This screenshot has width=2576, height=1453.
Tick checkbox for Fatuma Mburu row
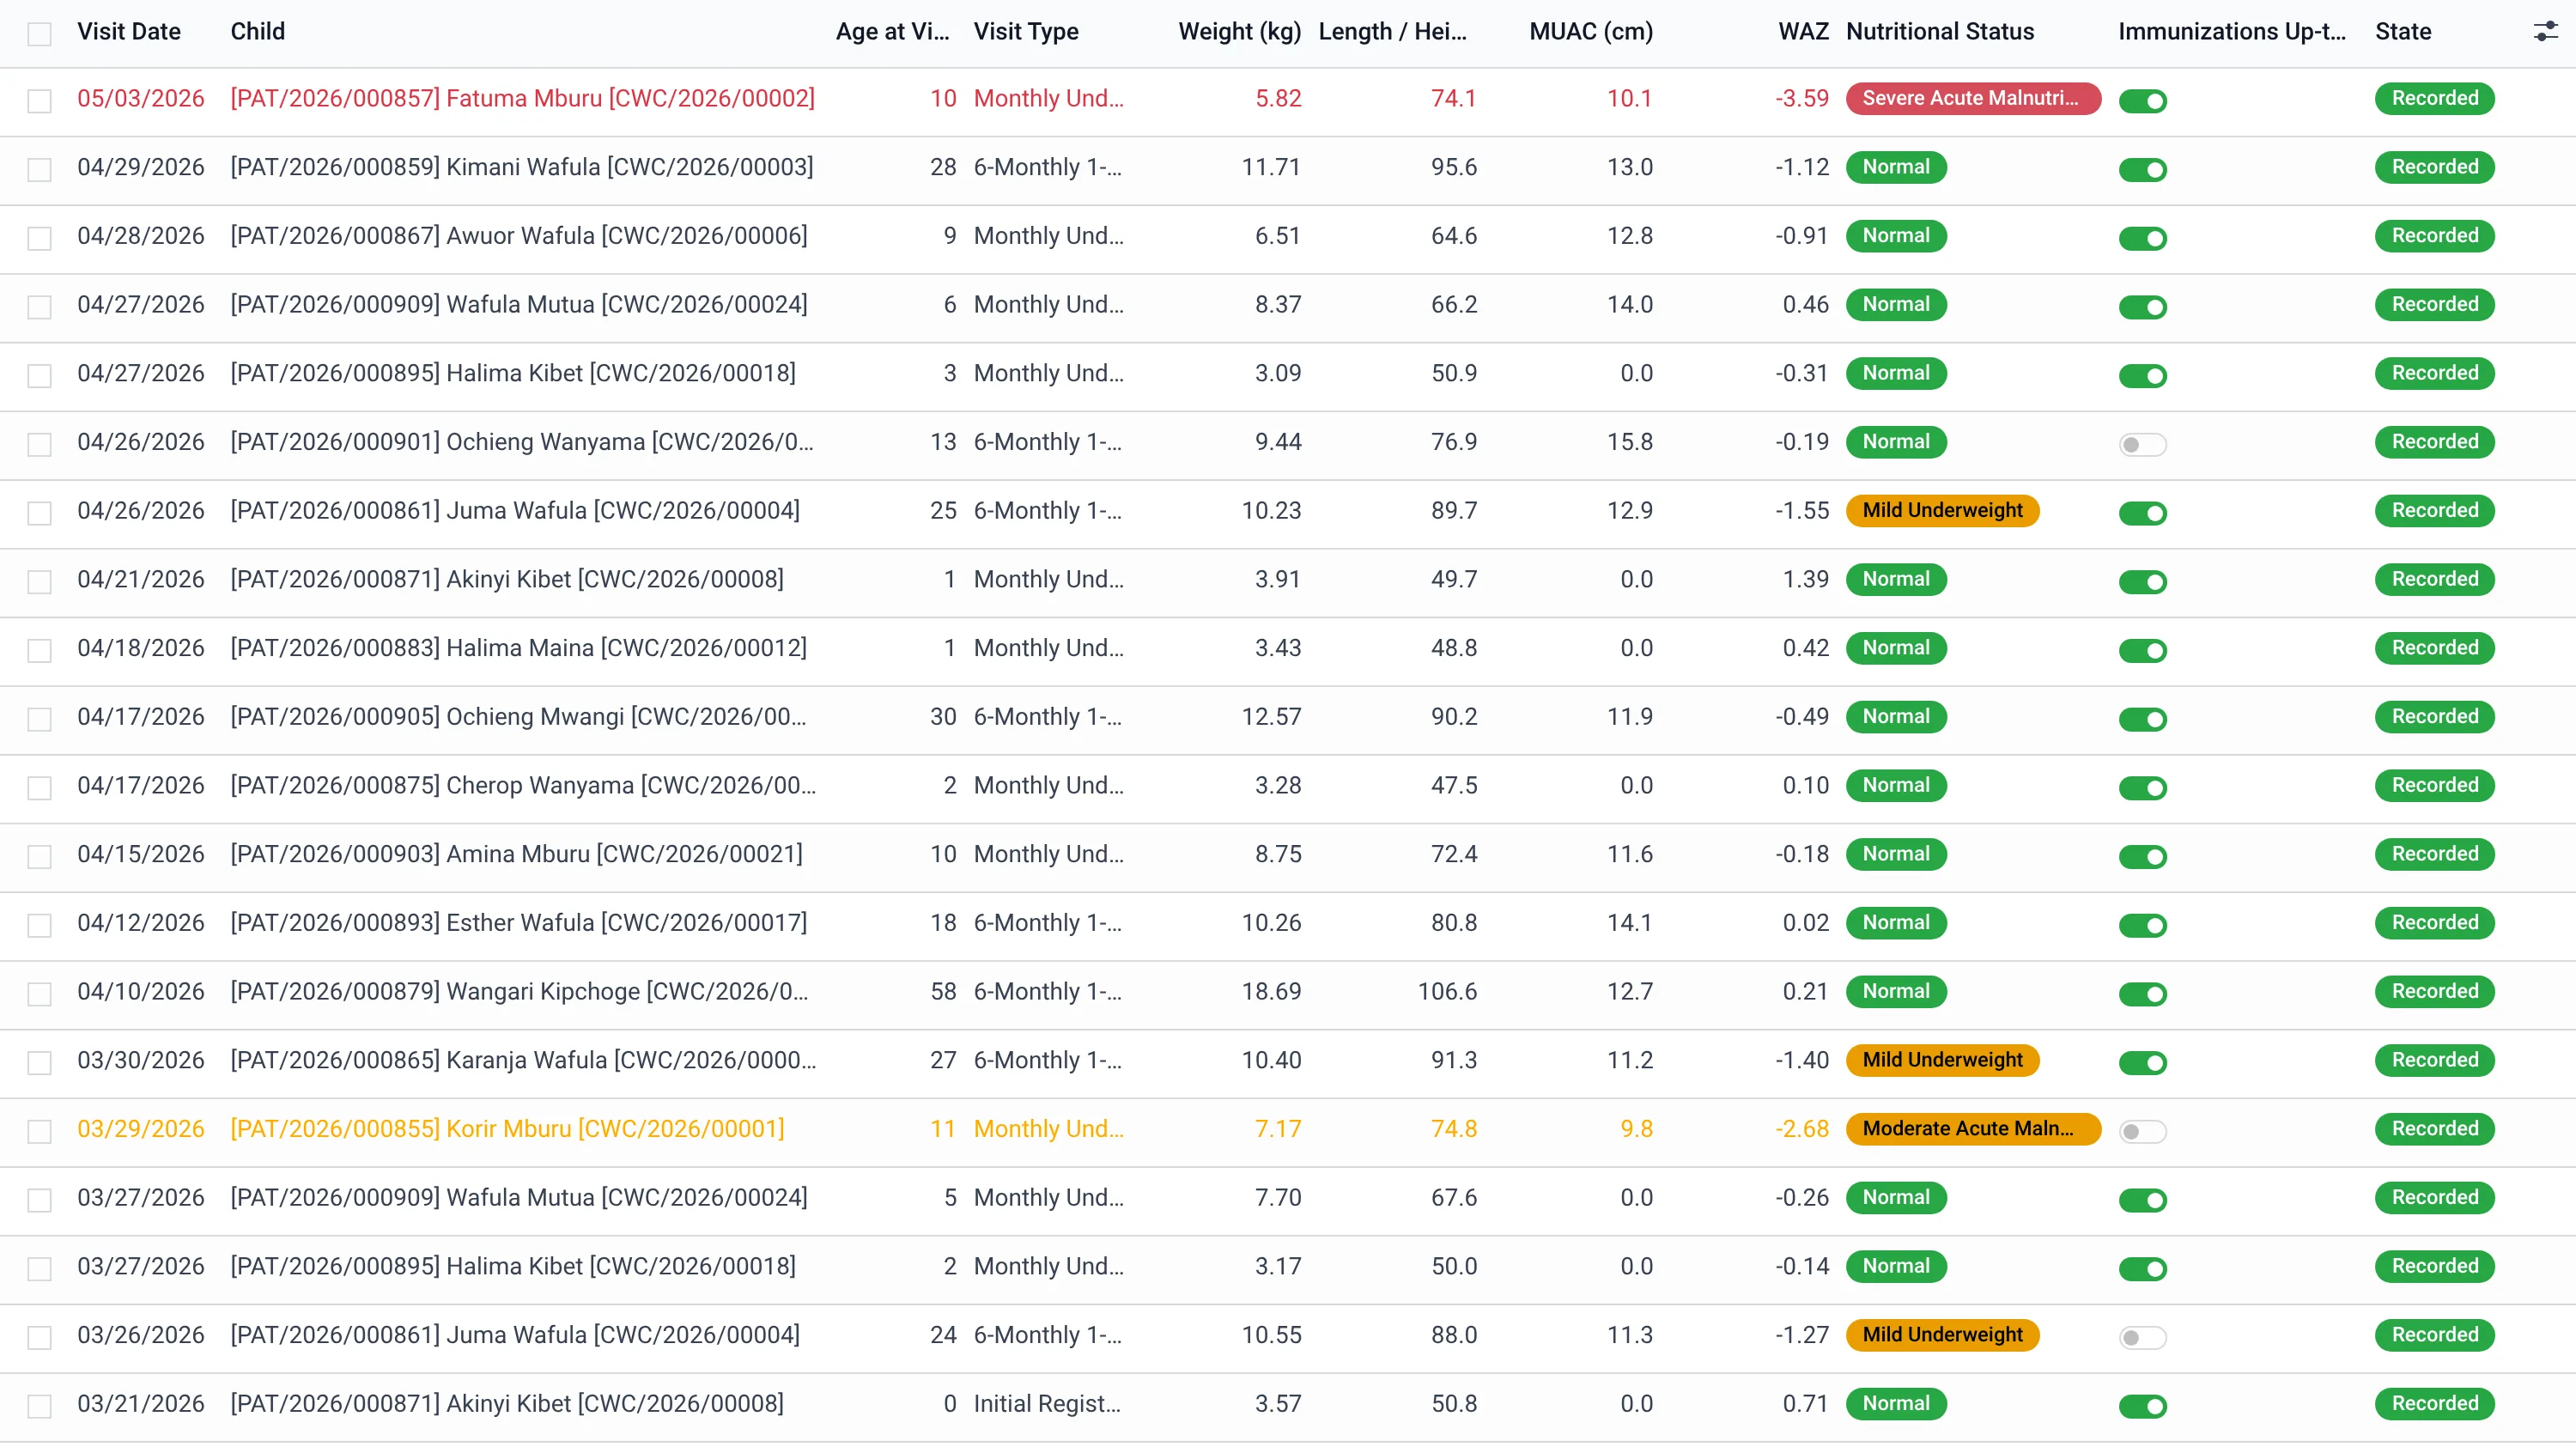point(39,101)
